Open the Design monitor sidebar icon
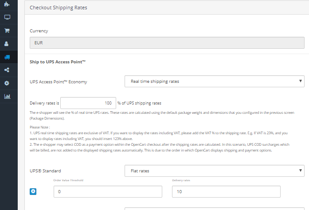This screenshot has width=309, height=210. coord(7,17)
